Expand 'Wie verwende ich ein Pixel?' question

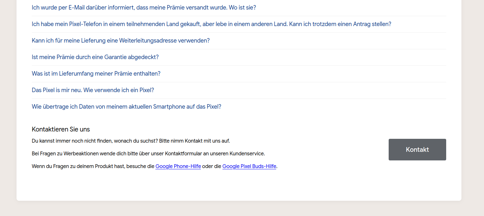click(93, 90)
